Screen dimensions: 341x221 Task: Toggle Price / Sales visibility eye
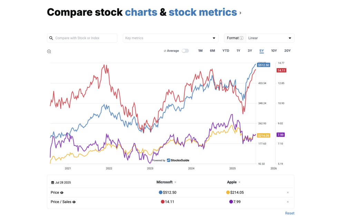coord(74,202)
